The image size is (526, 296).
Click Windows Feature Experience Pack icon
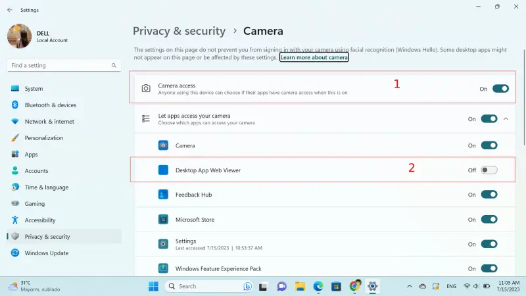(x=163, y=268)
